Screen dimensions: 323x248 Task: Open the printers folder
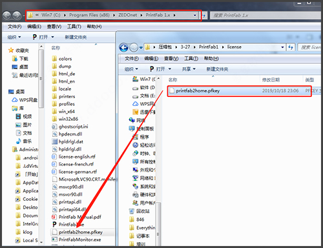click(x=63, y=96)
